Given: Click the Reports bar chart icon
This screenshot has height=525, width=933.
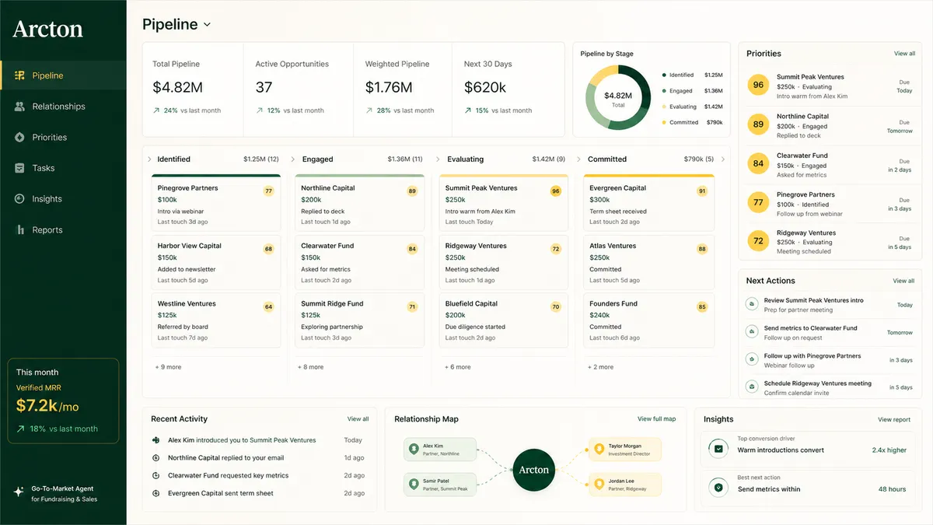Looking at the screenshot, I should (x=19, y=229).
